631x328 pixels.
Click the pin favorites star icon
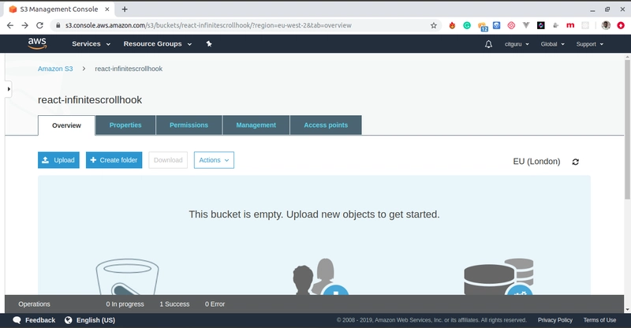pyautogui.click(x=209, y=44)
